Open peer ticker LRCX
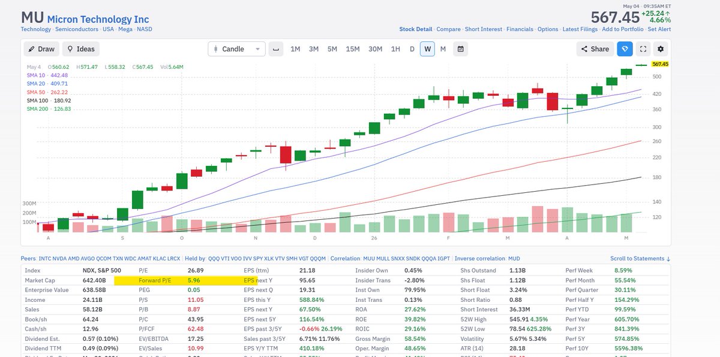Image resolution: width=720 pixels, height=357 pixels. 173,259
